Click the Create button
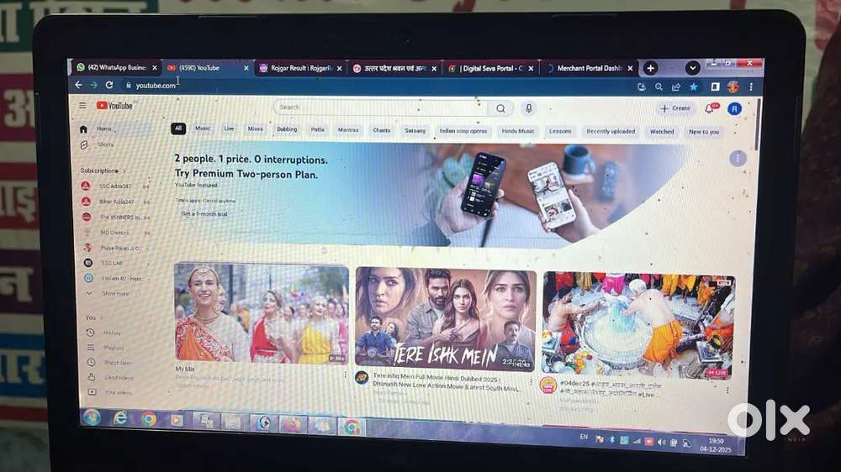The height and width of the screenshot is (472, 841). pos(675,108)
